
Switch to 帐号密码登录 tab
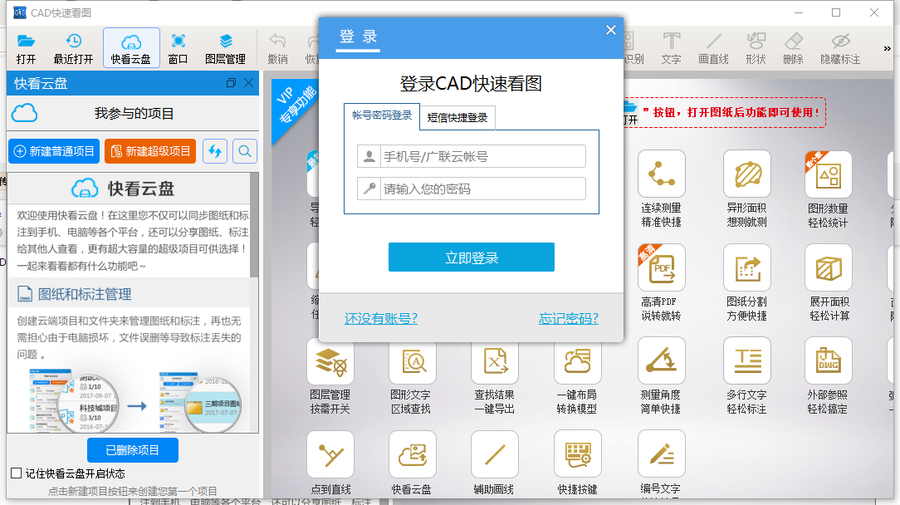click(x=382, y=115)
